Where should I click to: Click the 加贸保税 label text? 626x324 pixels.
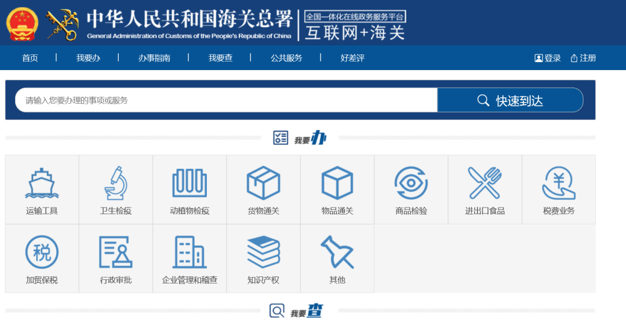pyautogui.click(x=42, y=280)
